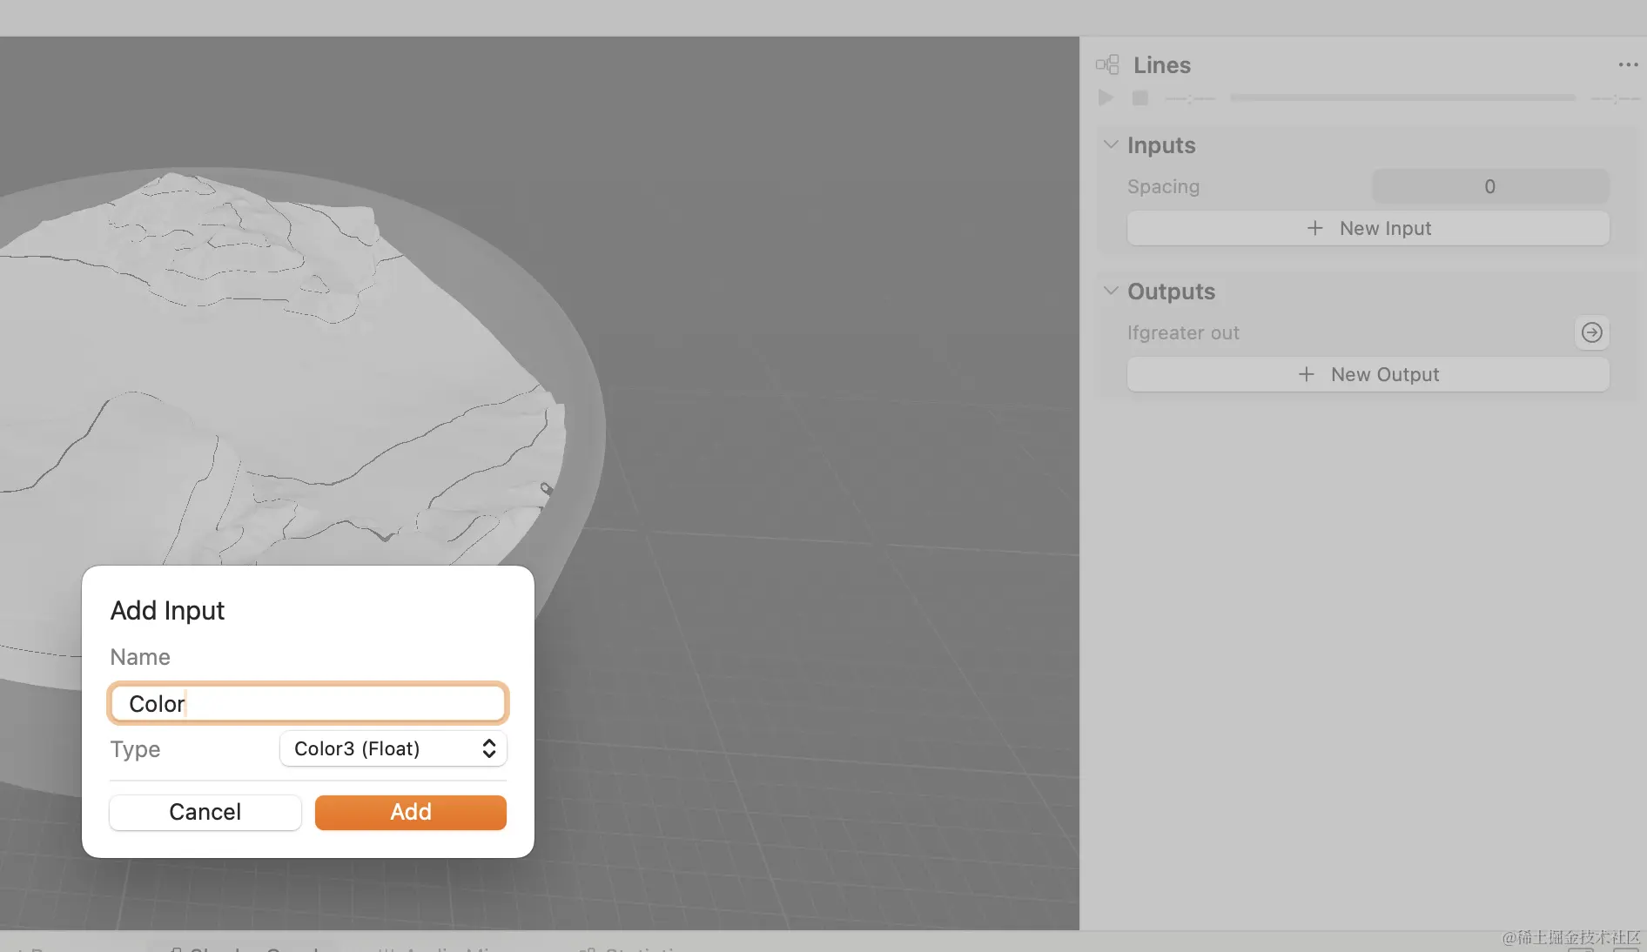The width and height of the screenshot is (1647, 952).
Task: Click the New Input button
Action: [1368, 228]
